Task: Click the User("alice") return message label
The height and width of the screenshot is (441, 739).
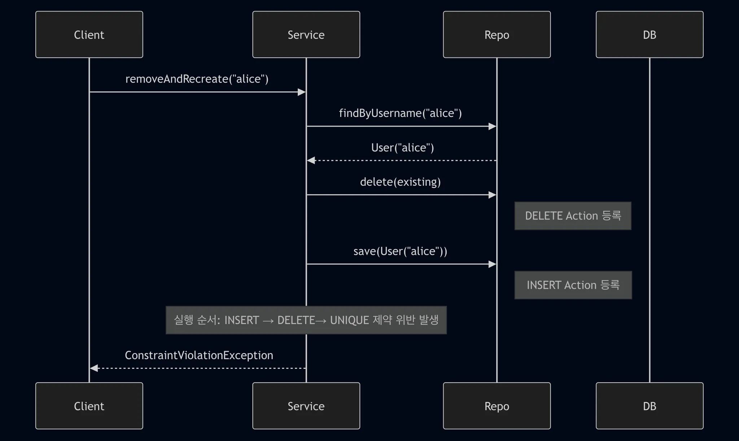Action: (x=402, y=148)
